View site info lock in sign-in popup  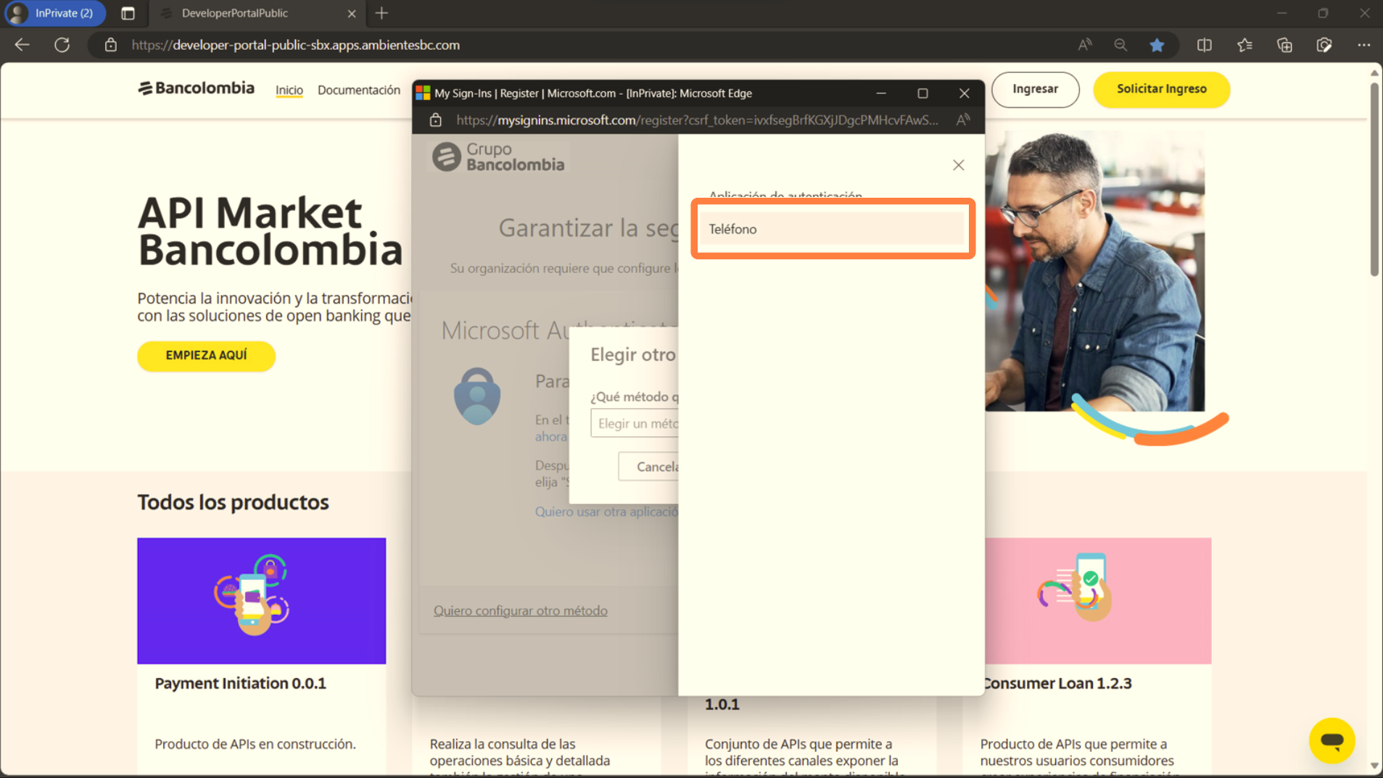435,120
